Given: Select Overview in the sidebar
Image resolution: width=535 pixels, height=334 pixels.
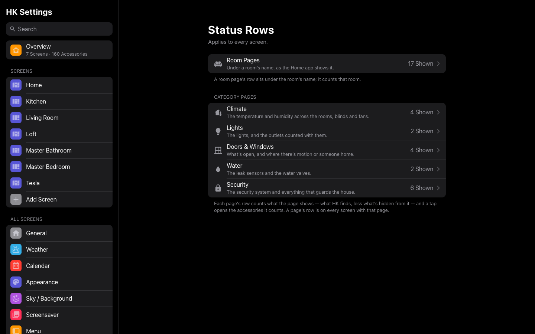Looking at the screenshot, I should pyautogui.click(x=59, y=50).
